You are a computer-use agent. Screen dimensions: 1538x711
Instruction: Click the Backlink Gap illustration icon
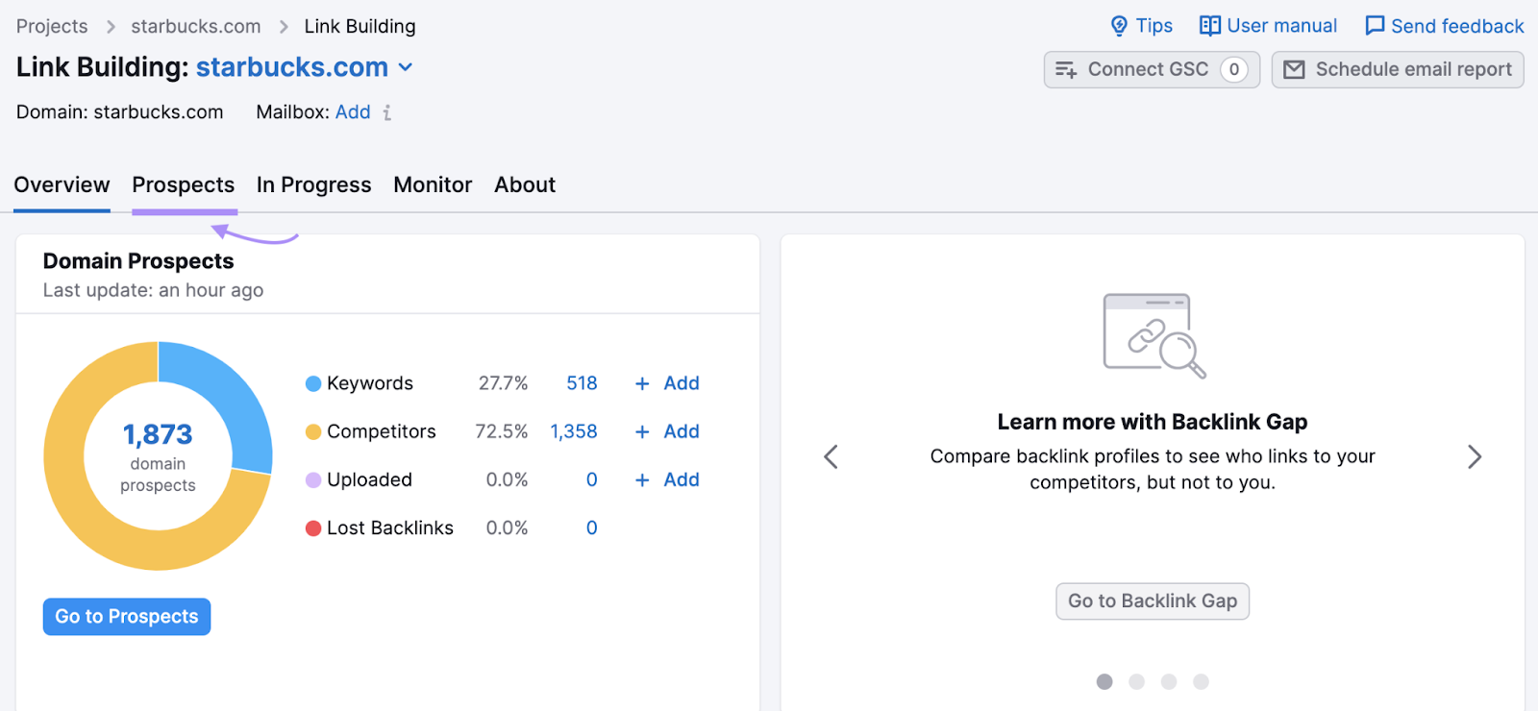(x=1153, y=335)
